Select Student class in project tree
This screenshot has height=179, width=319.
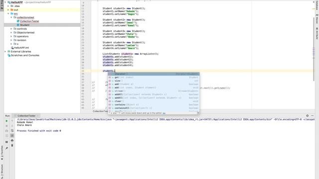(x=24, y=25)
